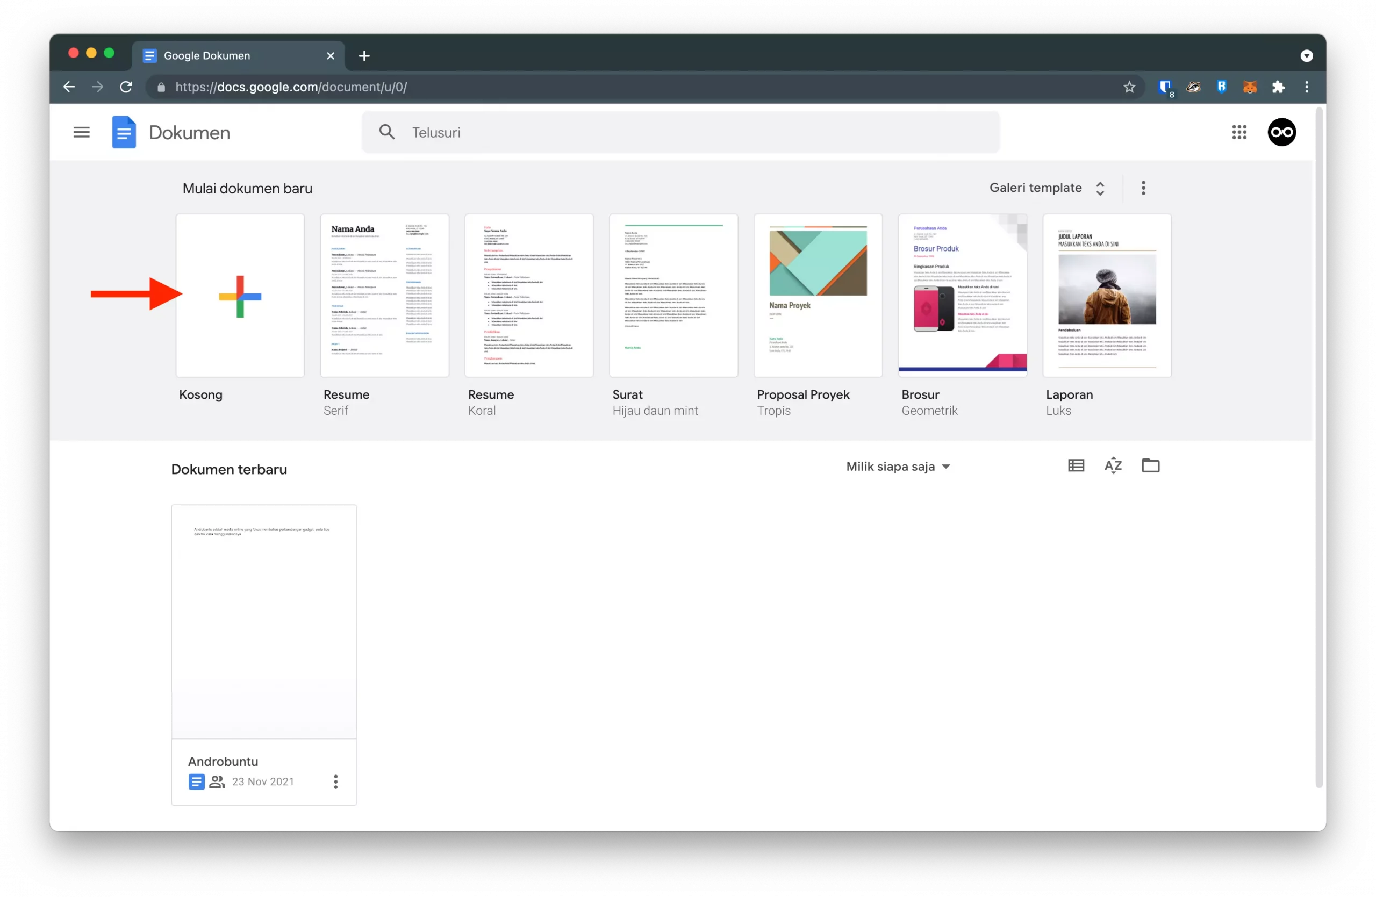The image size is (1376, 897).
Task: Click your profile avatar
Action: (x=1282, y=132)
